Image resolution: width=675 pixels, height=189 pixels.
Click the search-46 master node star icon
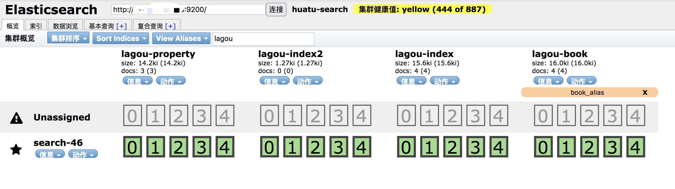tap(16, 149)
